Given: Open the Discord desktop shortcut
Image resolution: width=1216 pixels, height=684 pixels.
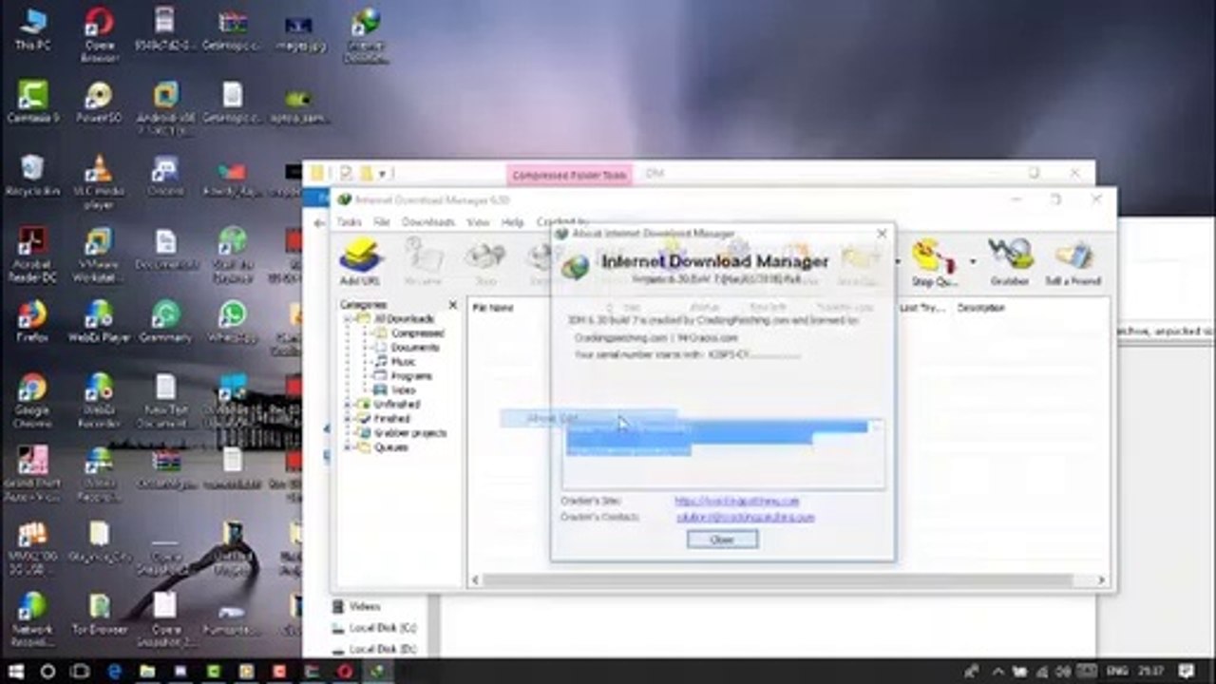Looking at the screenshot, I should 165,174.
